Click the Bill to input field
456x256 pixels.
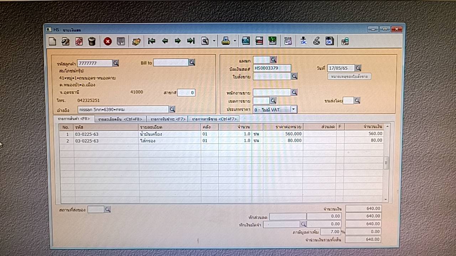point(171,63)
